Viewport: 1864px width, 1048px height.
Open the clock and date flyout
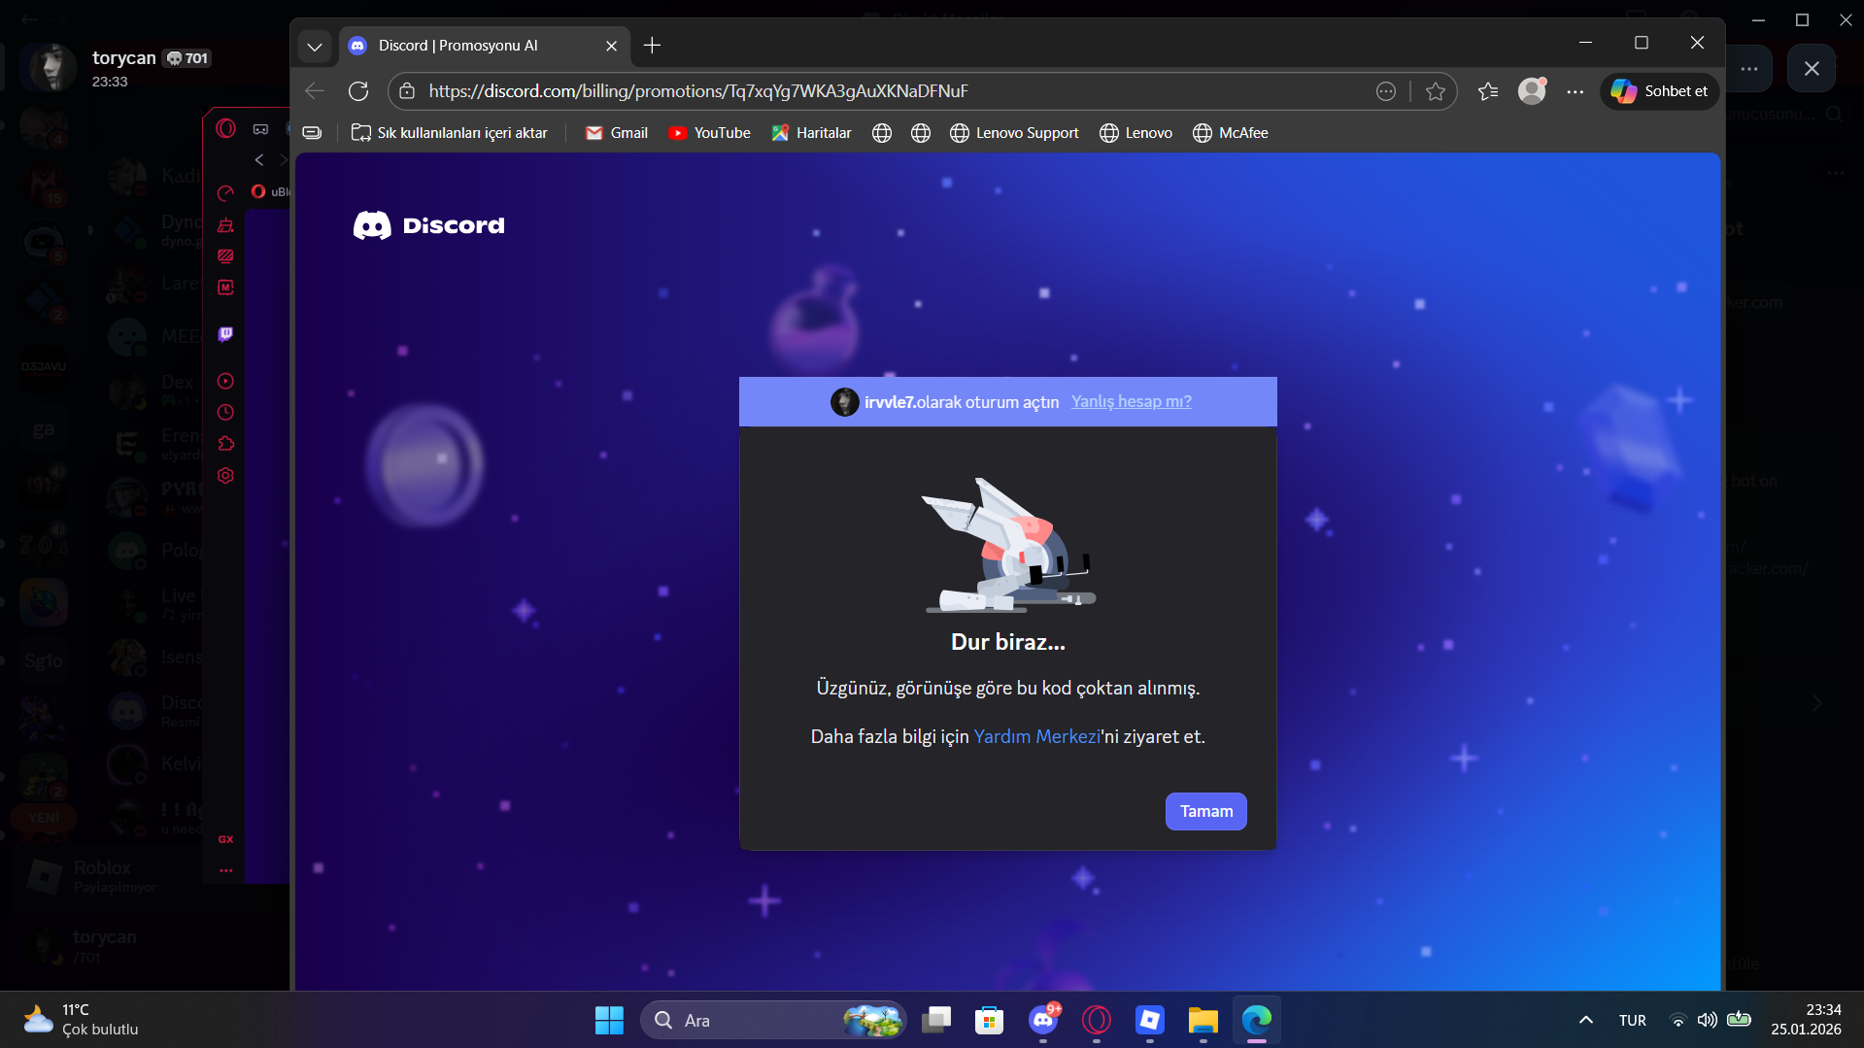[1806, 1020]
